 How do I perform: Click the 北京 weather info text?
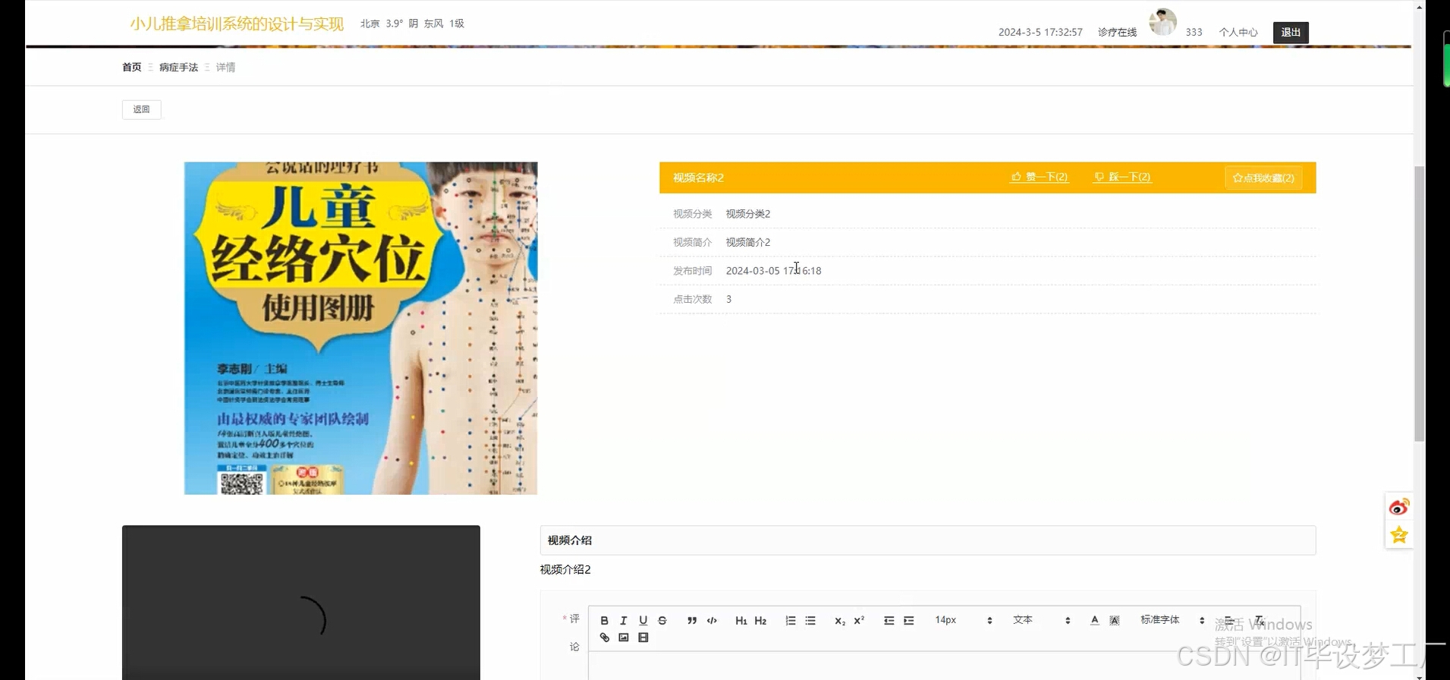pos(412,24)
